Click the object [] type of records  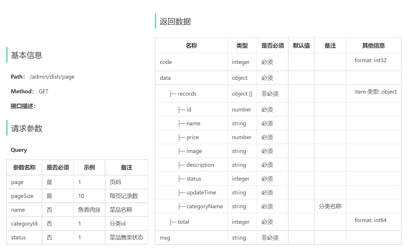tap(242, 94)
